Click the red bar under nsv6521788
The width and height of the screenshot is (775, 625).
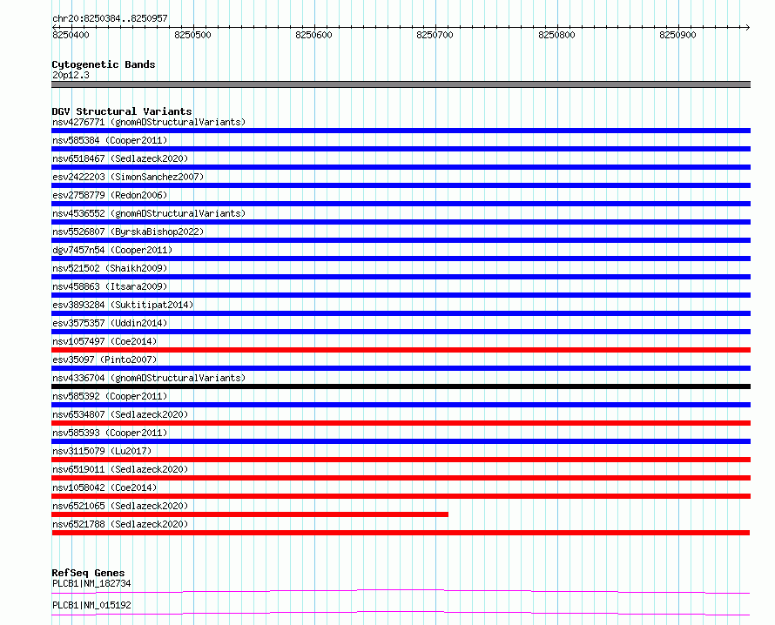tap(401, 533)
